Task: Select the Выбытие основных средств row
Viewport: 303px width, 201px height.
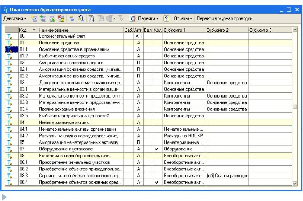Action: 149,56
